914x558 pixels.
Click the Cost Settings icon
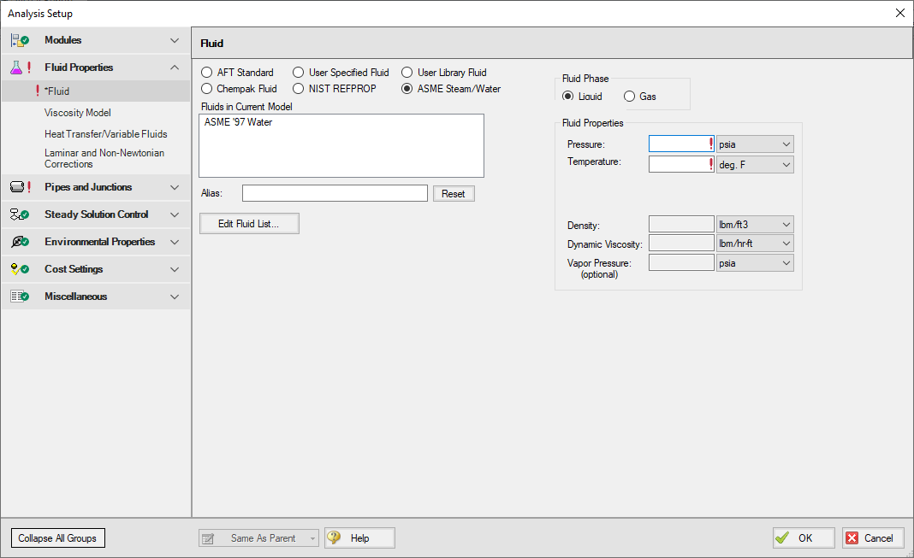pos(18,269)
